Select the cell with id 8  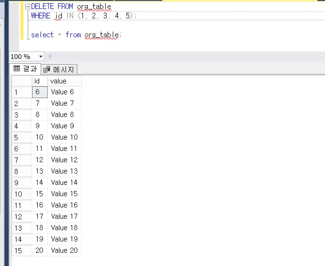40,115
